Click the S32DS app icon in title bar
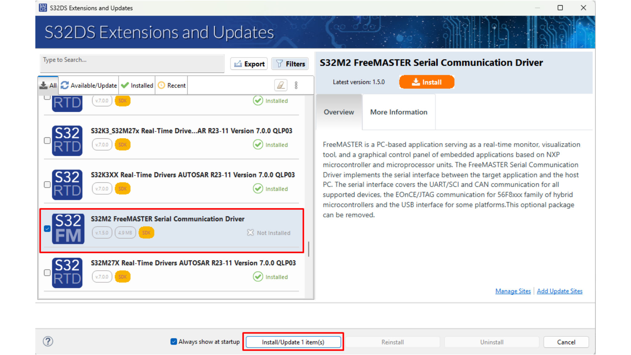631x355 pixels. [x=43, y=8]
